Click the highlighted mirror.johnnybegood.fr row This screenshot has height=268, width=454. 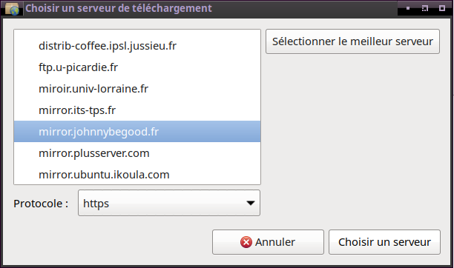(x=137, y=132)
